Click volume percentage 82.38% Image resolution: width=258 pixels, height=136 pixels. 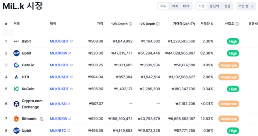pos(207,53)
